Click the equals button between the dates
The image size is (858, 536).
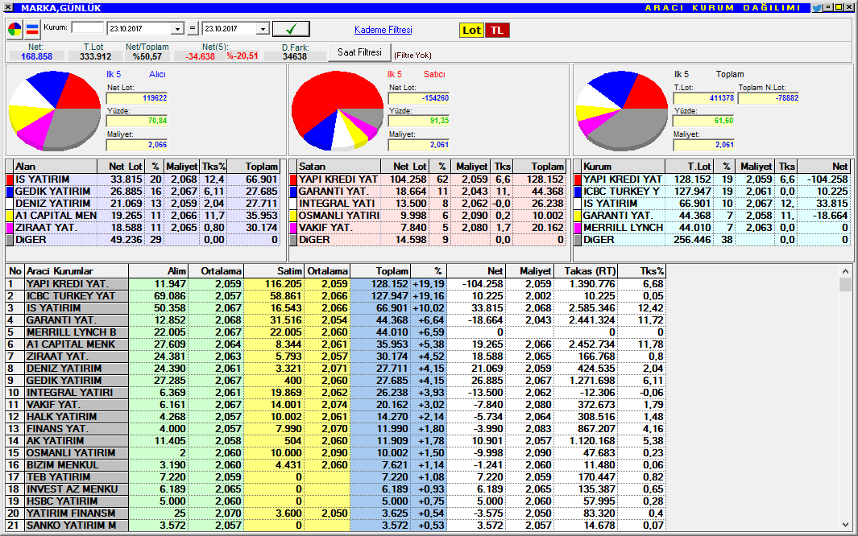click(193, 28)
